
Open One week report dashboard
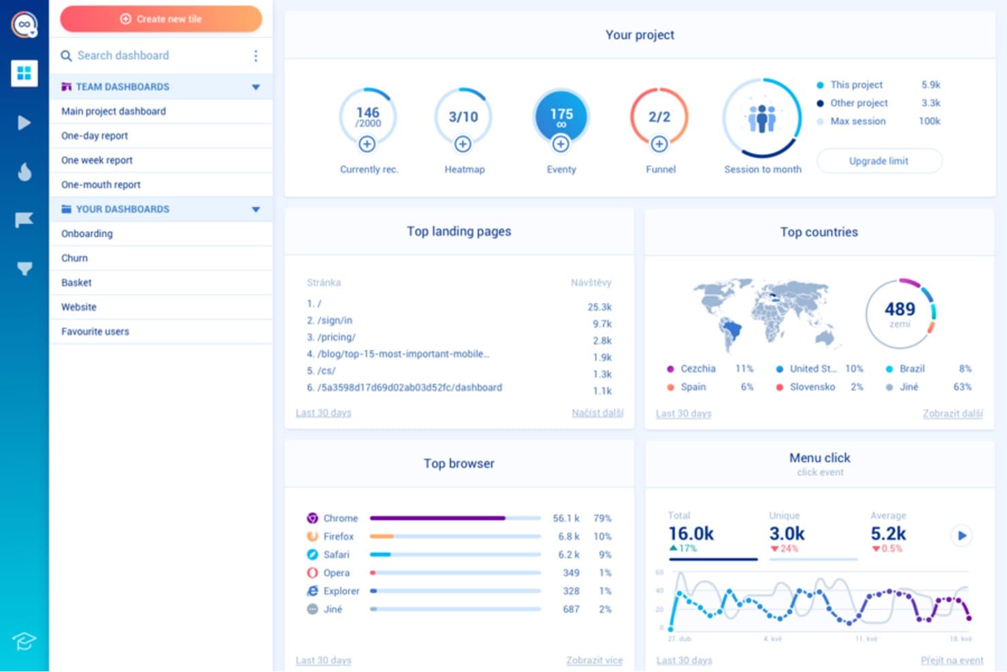(161, 160)
